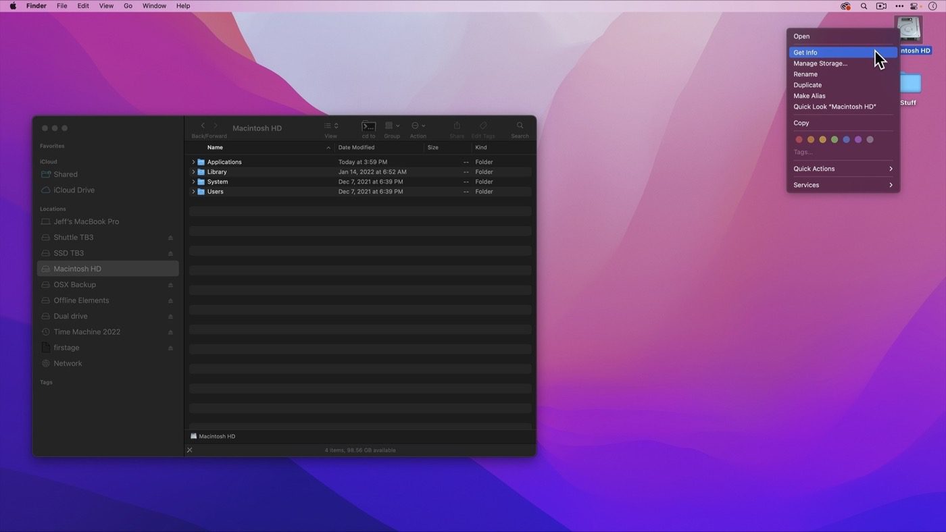Click the Share icon in Finder toolbar

point(457,126)
